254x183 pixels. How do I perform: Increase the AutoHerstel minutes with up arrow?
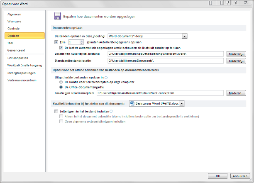[82, 41]
